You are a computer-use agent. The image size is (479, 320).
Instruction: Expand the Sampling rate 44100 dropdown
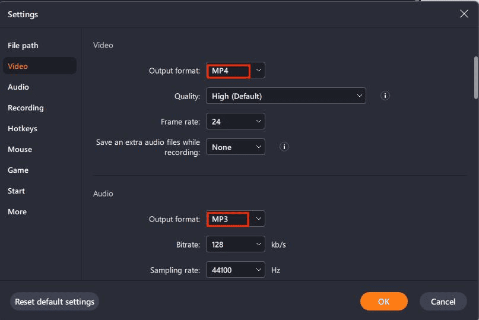tap(235, 270)
